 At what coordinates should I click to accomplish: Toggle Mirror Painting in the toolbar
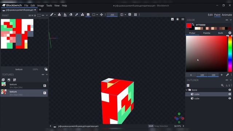[122, 15]
